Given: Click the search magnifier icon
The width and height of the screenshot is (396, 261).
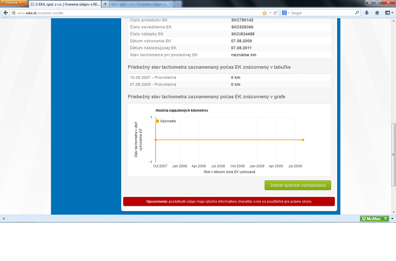Looking at the screenshot, I should click(357, 13).
